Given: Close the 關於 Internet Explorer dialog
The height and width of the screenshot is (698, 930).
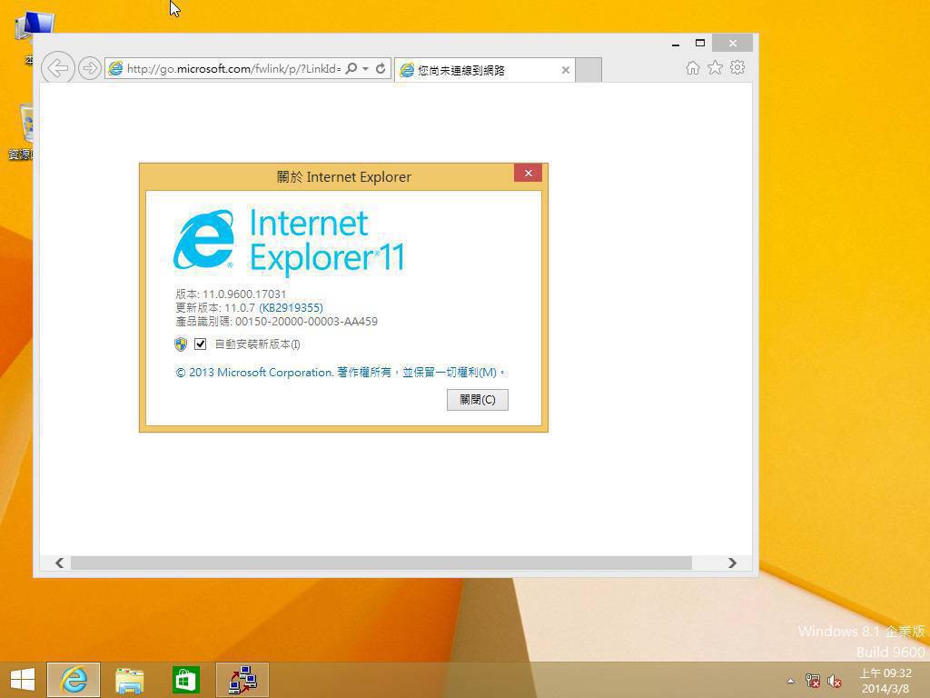Looking at the screenshot, I should [x=528, y=174].
